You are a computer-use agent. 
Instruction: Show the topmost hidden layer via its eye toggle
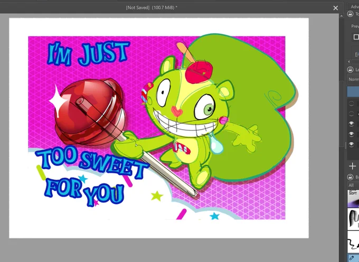pos(351,103)
